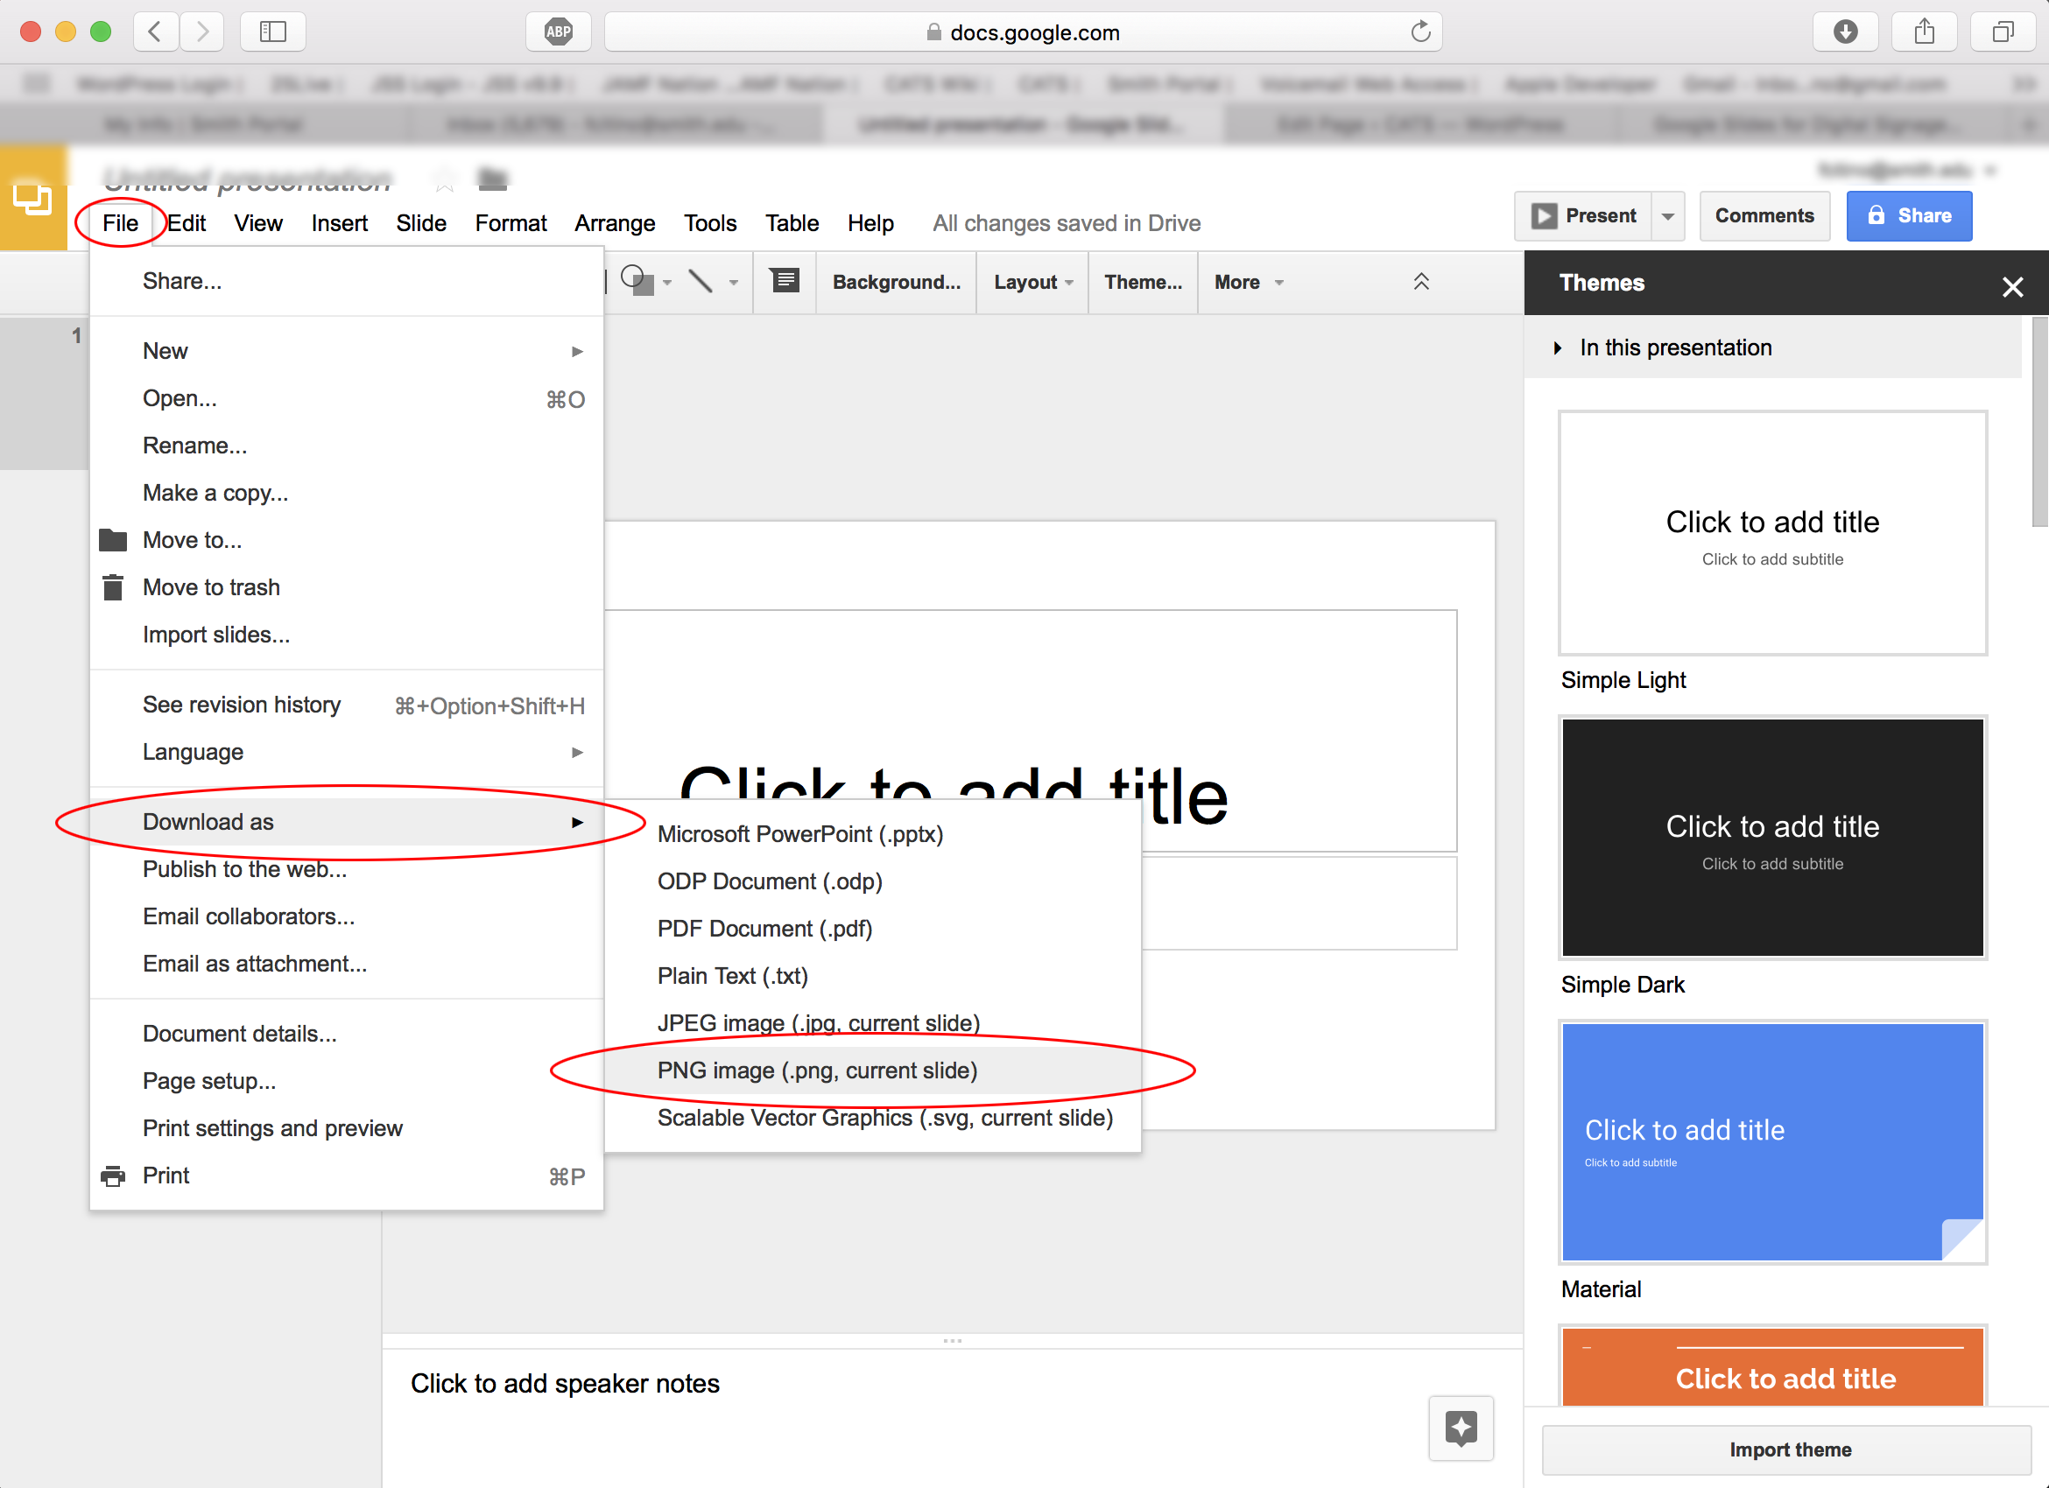Viewport: 2049px width, 1488px height.
Task: Click the Explore star icon
Action: (1461, 1428)
